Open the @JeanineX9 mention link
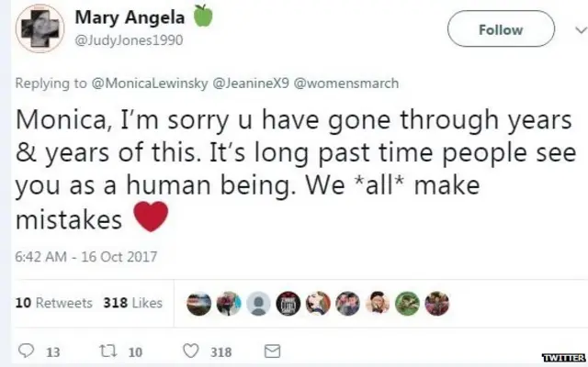 248,83
